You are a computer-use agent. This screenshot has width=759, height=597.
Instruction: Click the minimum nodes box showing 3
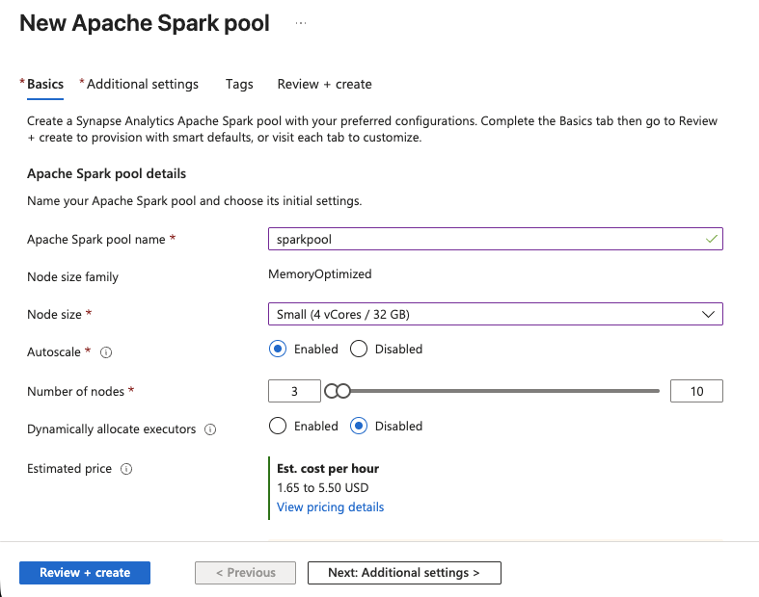294,391
